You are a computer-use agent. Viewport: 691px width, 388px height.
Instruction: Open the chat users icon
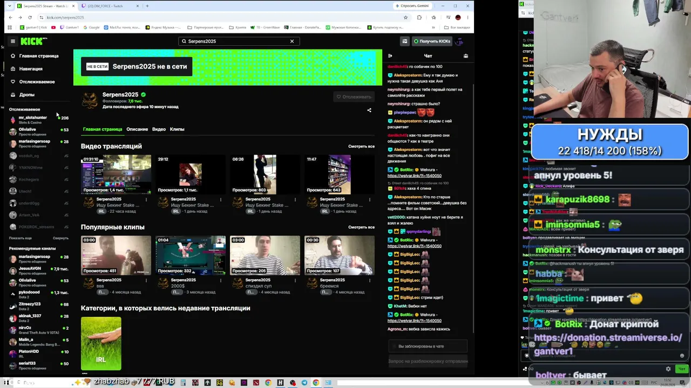pyautogui.click(x=466, y=56)
